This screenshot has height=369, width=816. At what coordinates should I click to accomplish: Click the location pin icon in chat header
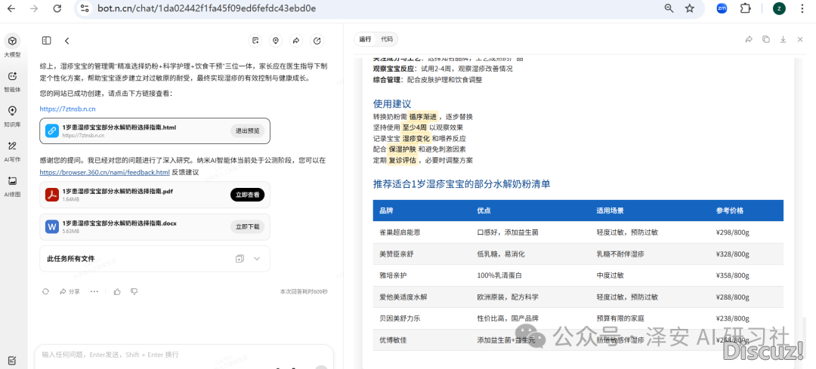coord(275,41)
